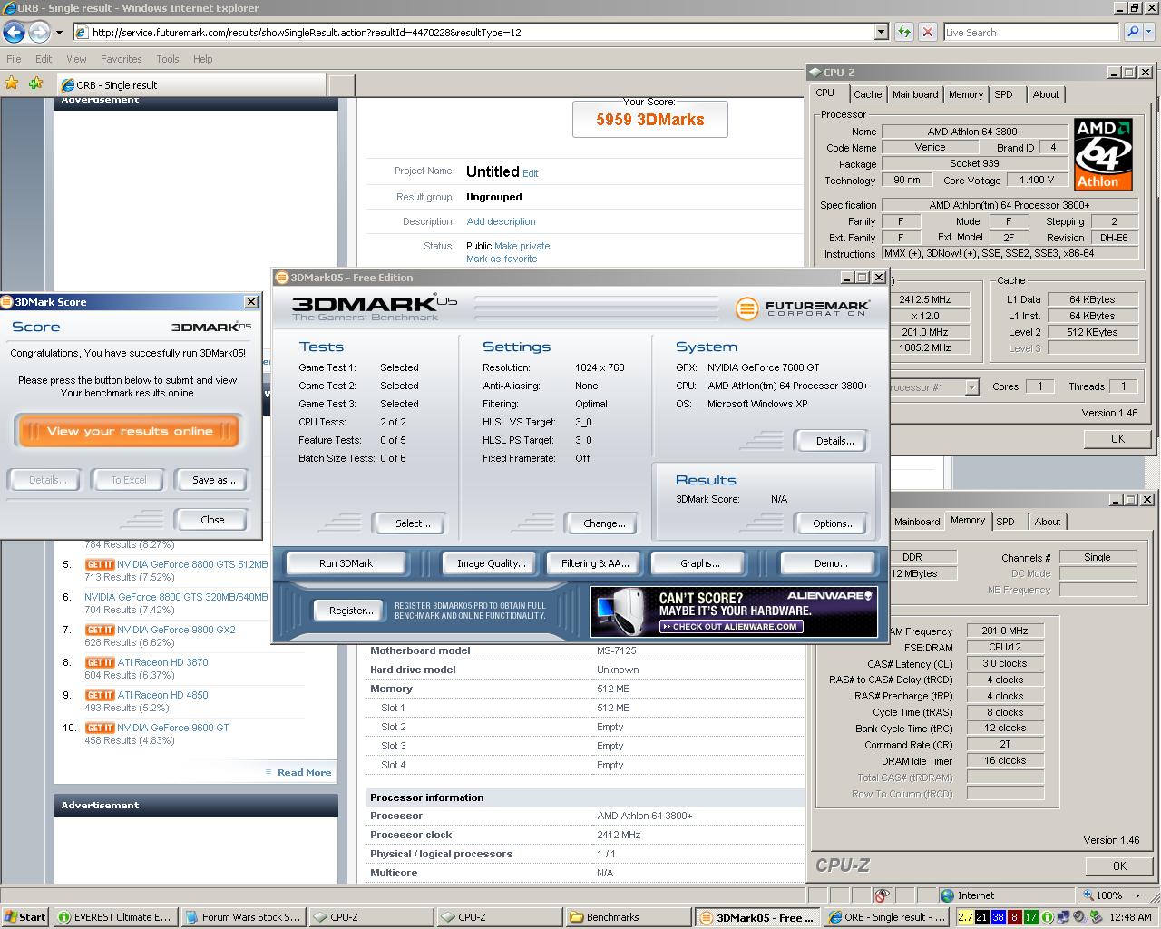Viewport: 1161px width, 929px height.
Task: Click the GET IT badge for GeForce 9800 GX2
Action: pyautogui.click(x=99, y=630)
